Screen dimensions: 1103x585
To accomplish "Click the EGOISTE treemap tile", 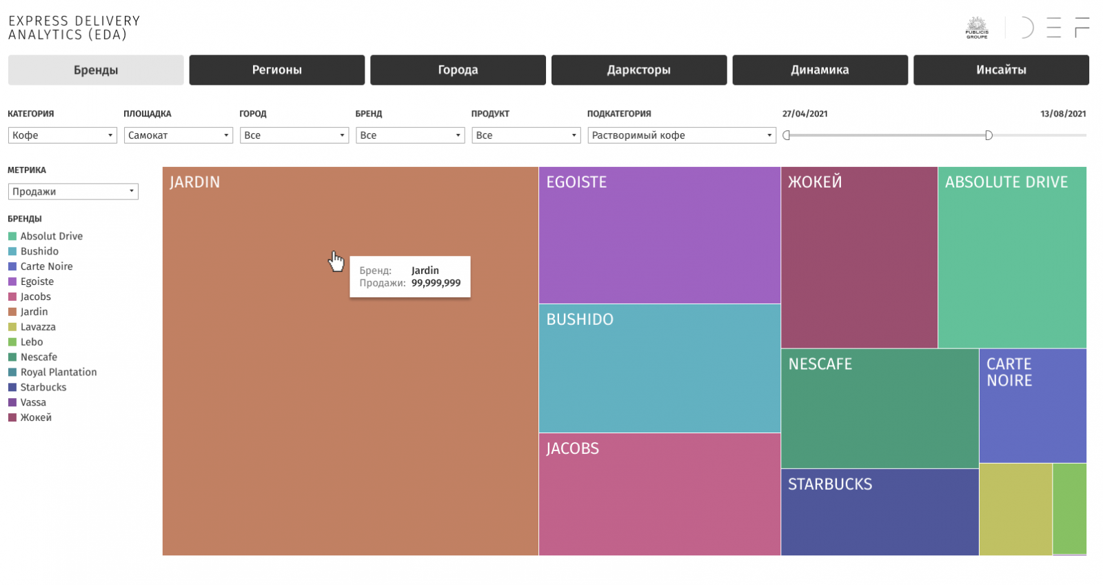I will (659, 235).
